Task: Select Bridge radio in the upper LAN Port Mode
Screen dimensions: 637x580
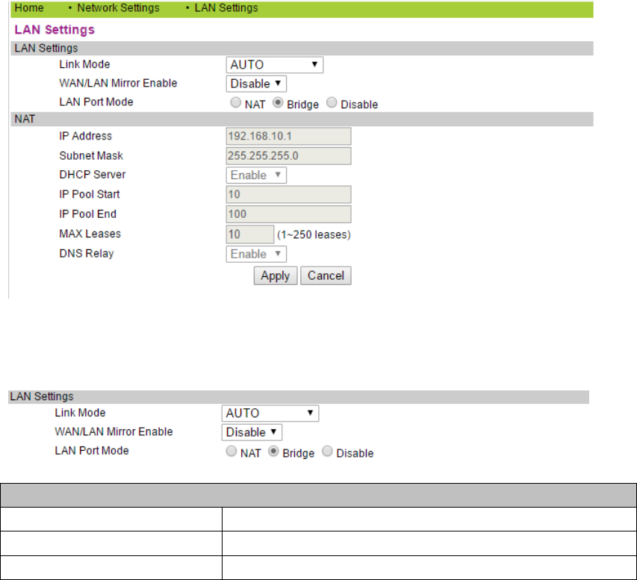Action: coord(278,102)
